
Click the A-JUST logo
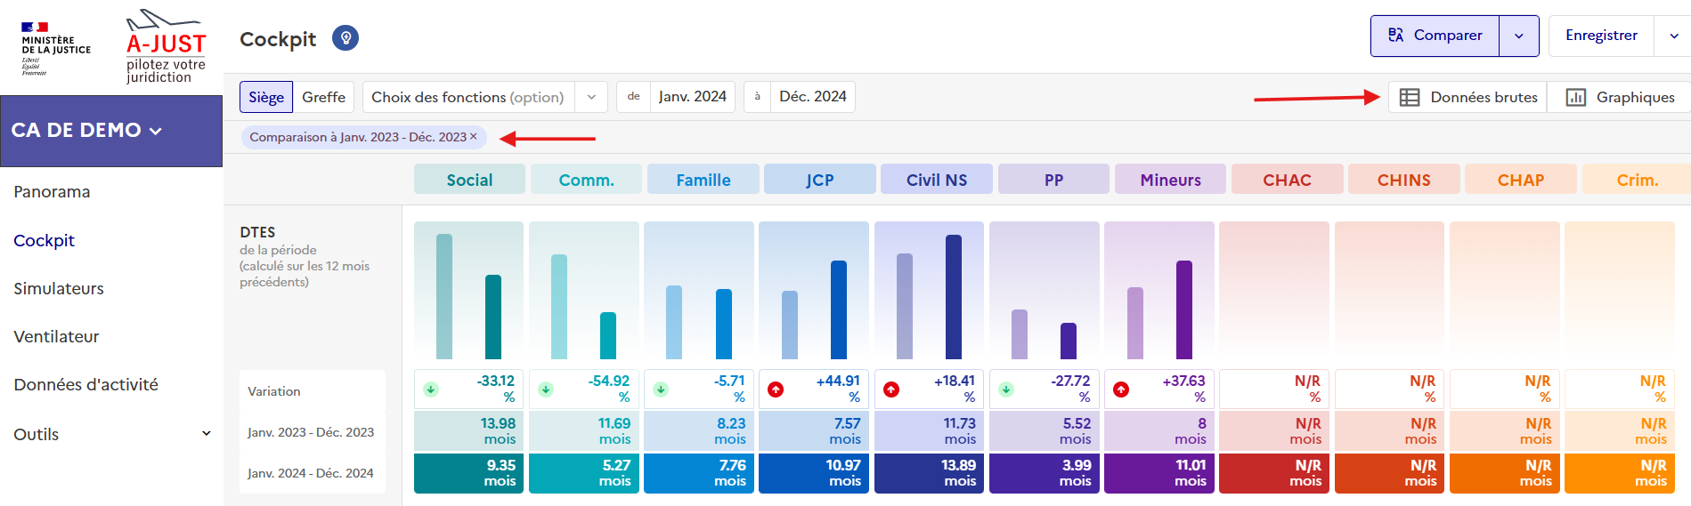coord(166,46)
